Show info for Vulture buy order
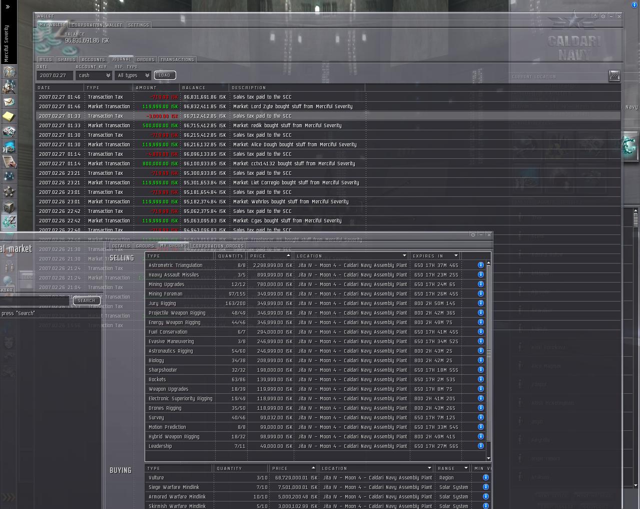Screen dimensions: 640x509 coord(485,477)
